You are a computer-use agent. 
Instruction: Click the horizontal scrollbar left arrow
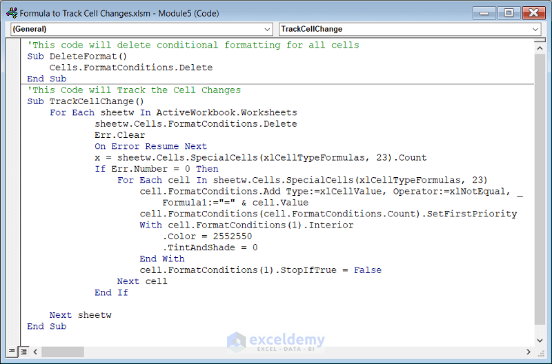[x=35, y=352]
